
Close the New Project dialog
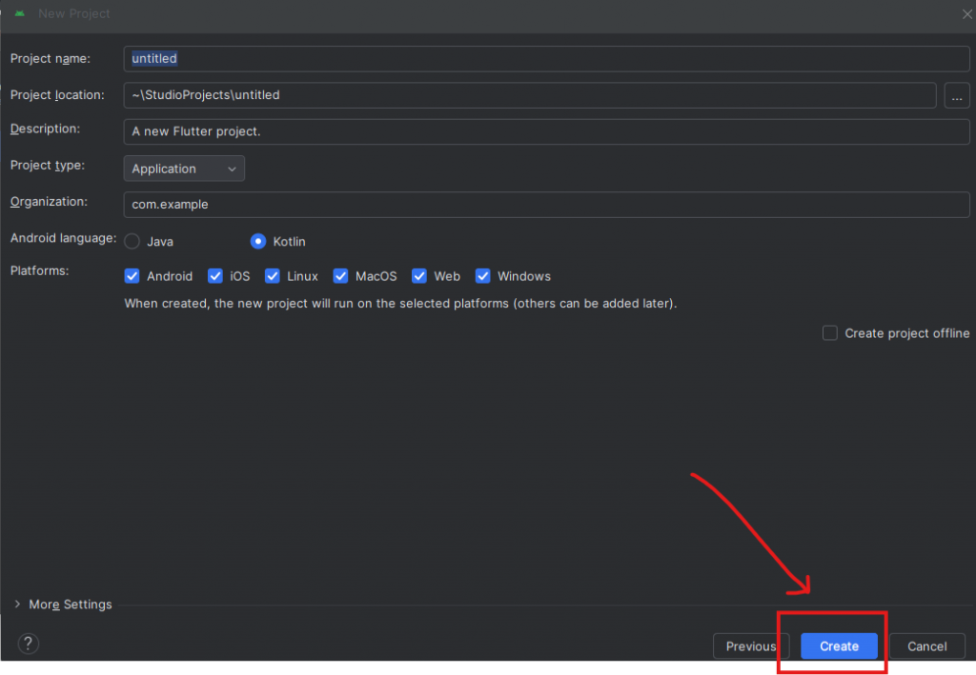966,13
